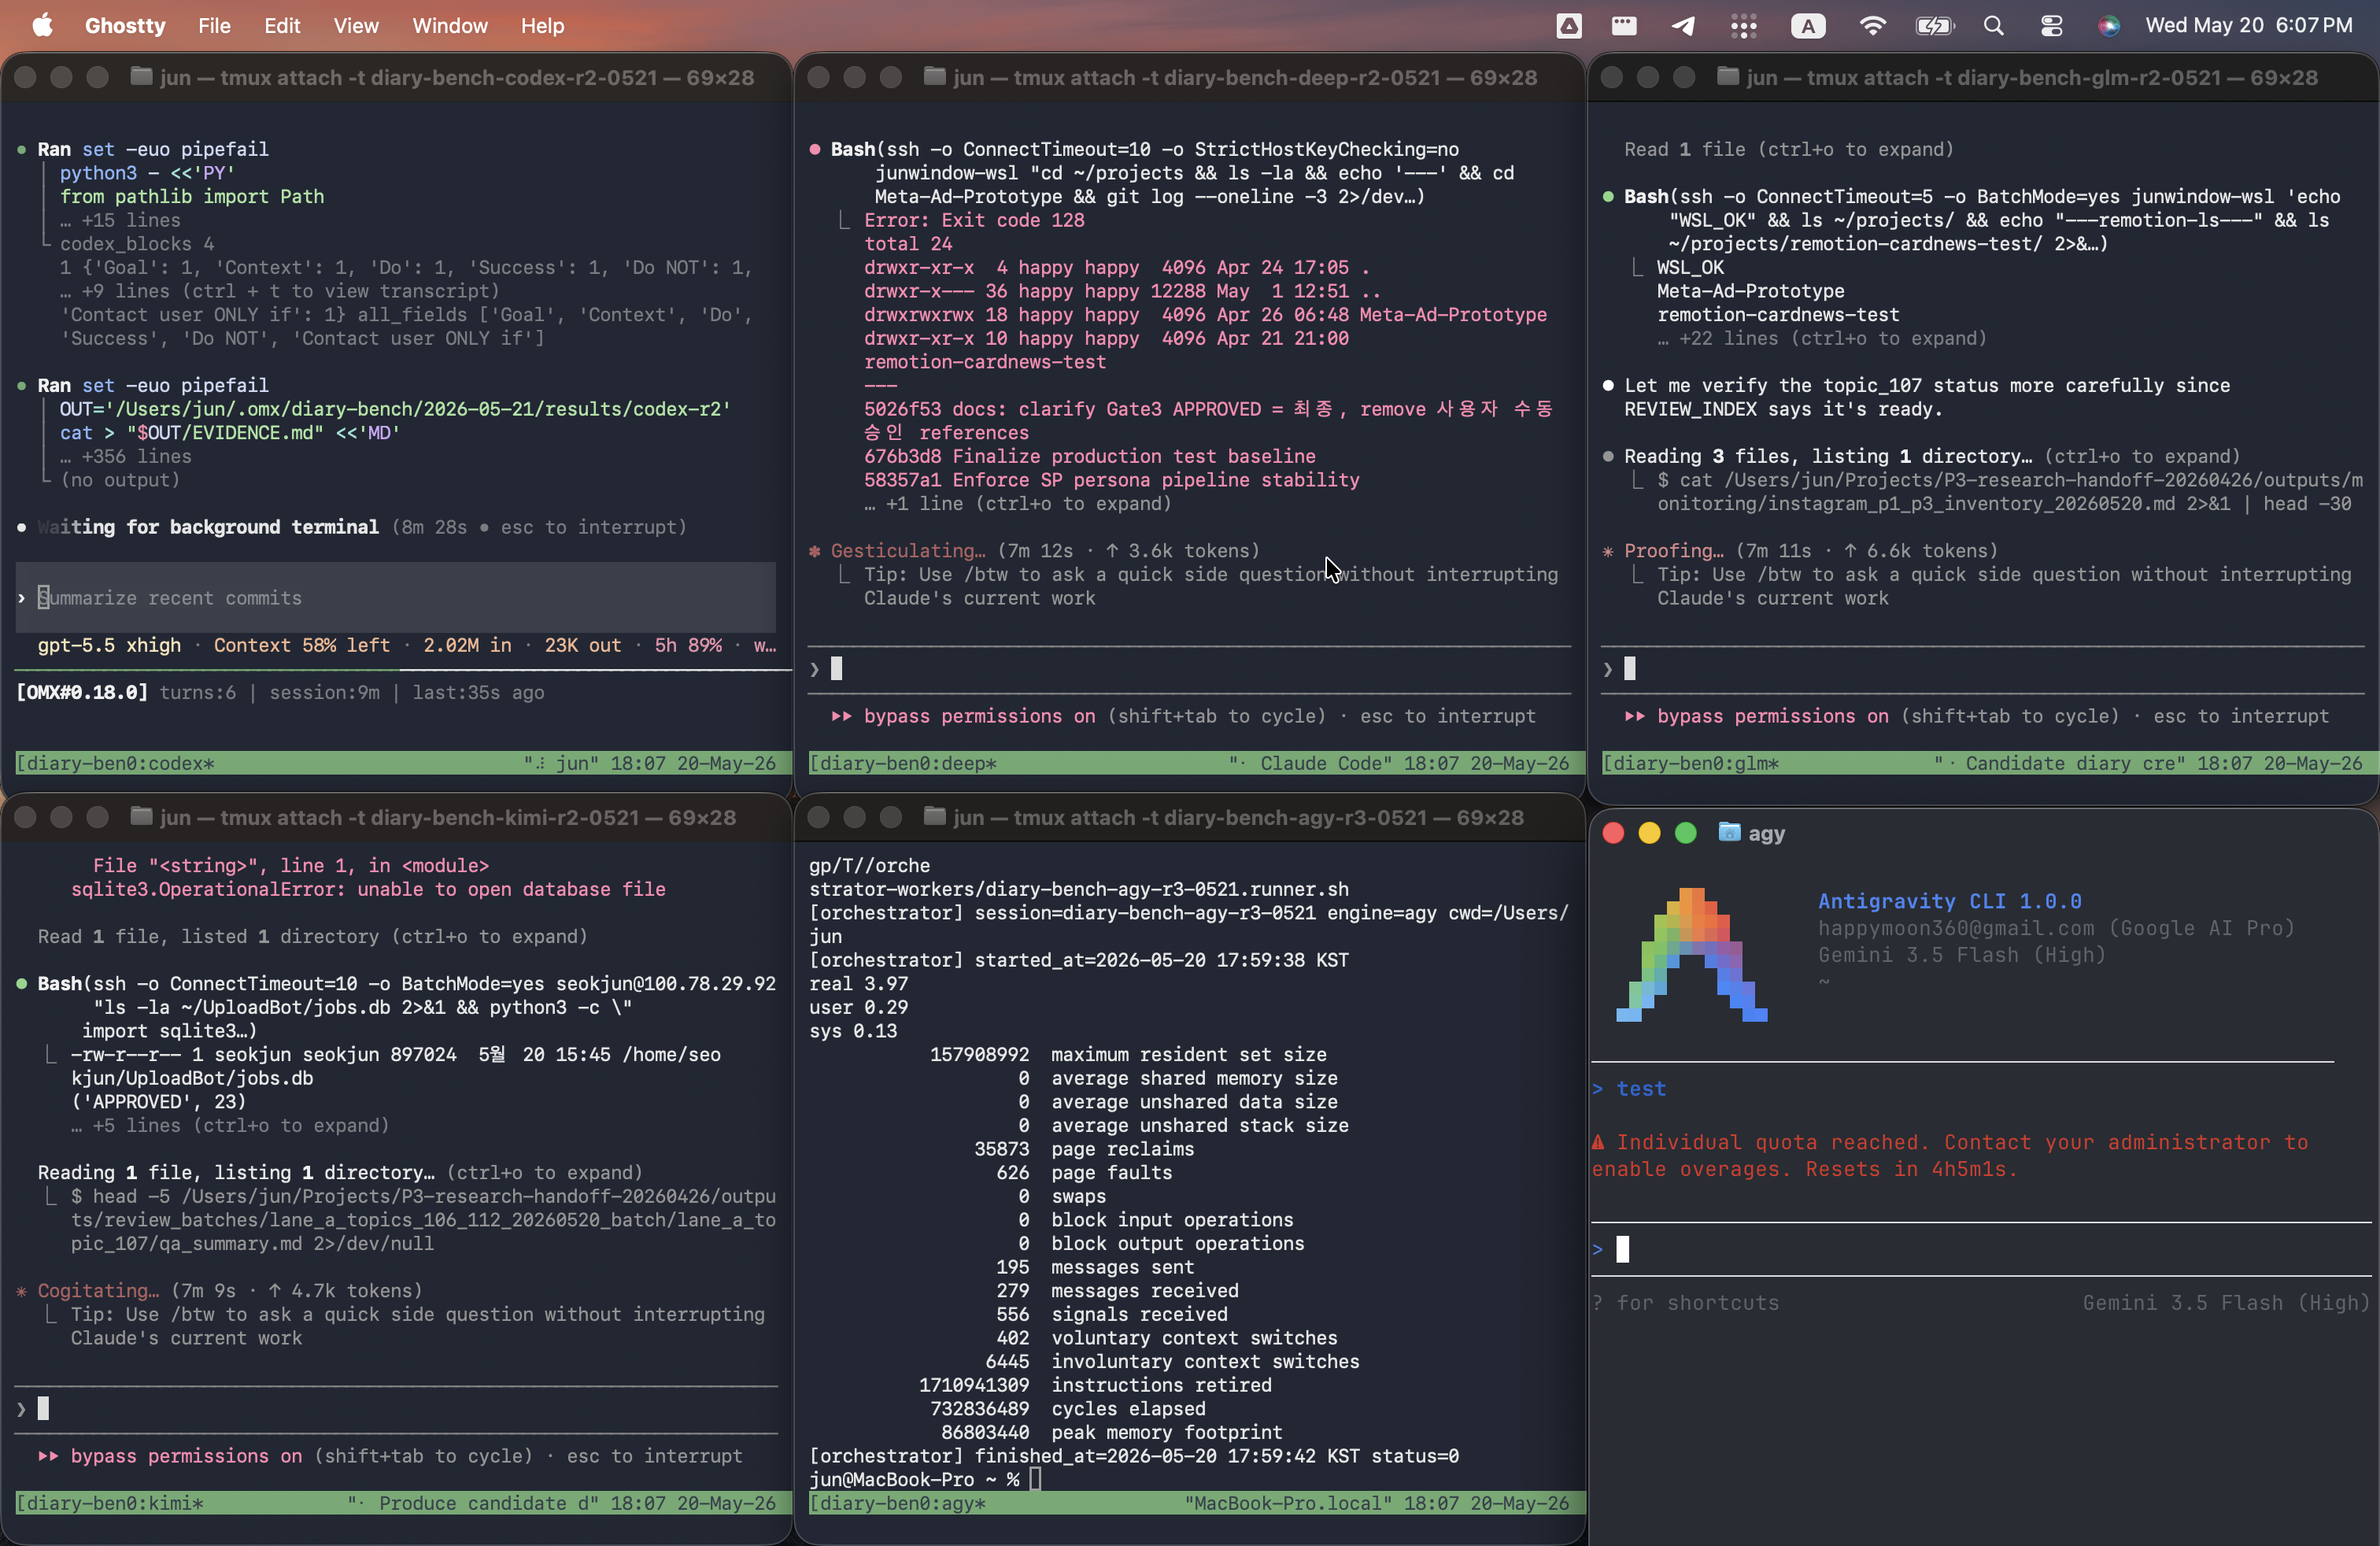Click the "[diary-ben0:deep*" tmux status entry
Screen dimensions: 2380x1546
(x=903, y=763)
